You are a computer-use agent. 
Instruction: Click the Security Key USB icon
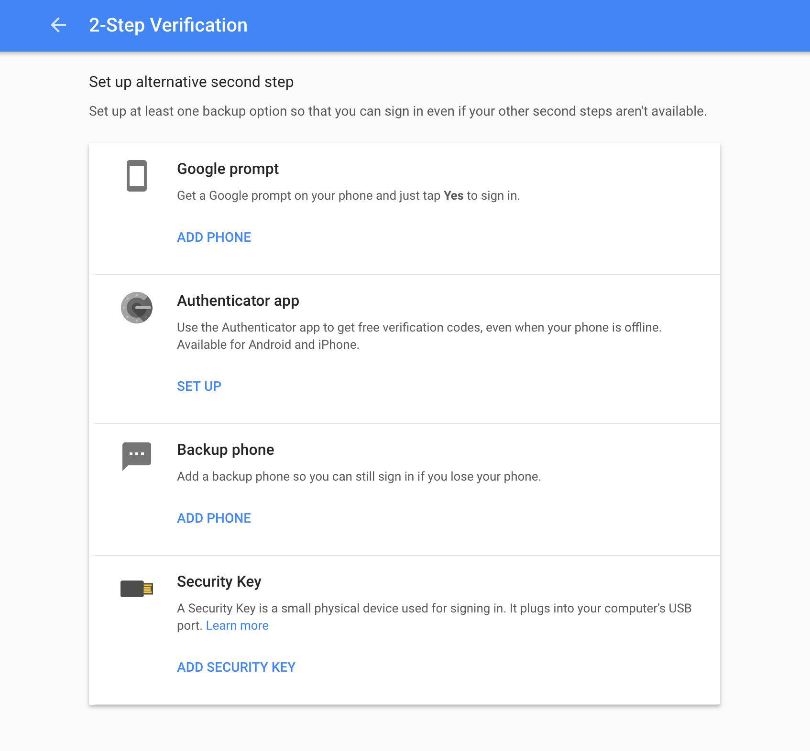pyautogui.click(x=137, y=589)
